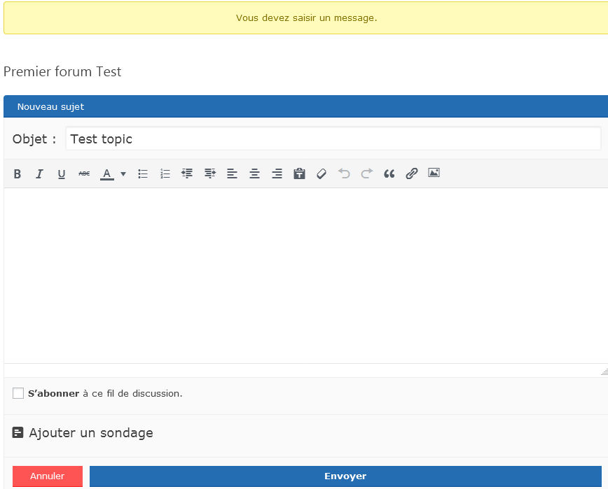
Task: Insert a hyperlink into the message
Action: (412, 173)
